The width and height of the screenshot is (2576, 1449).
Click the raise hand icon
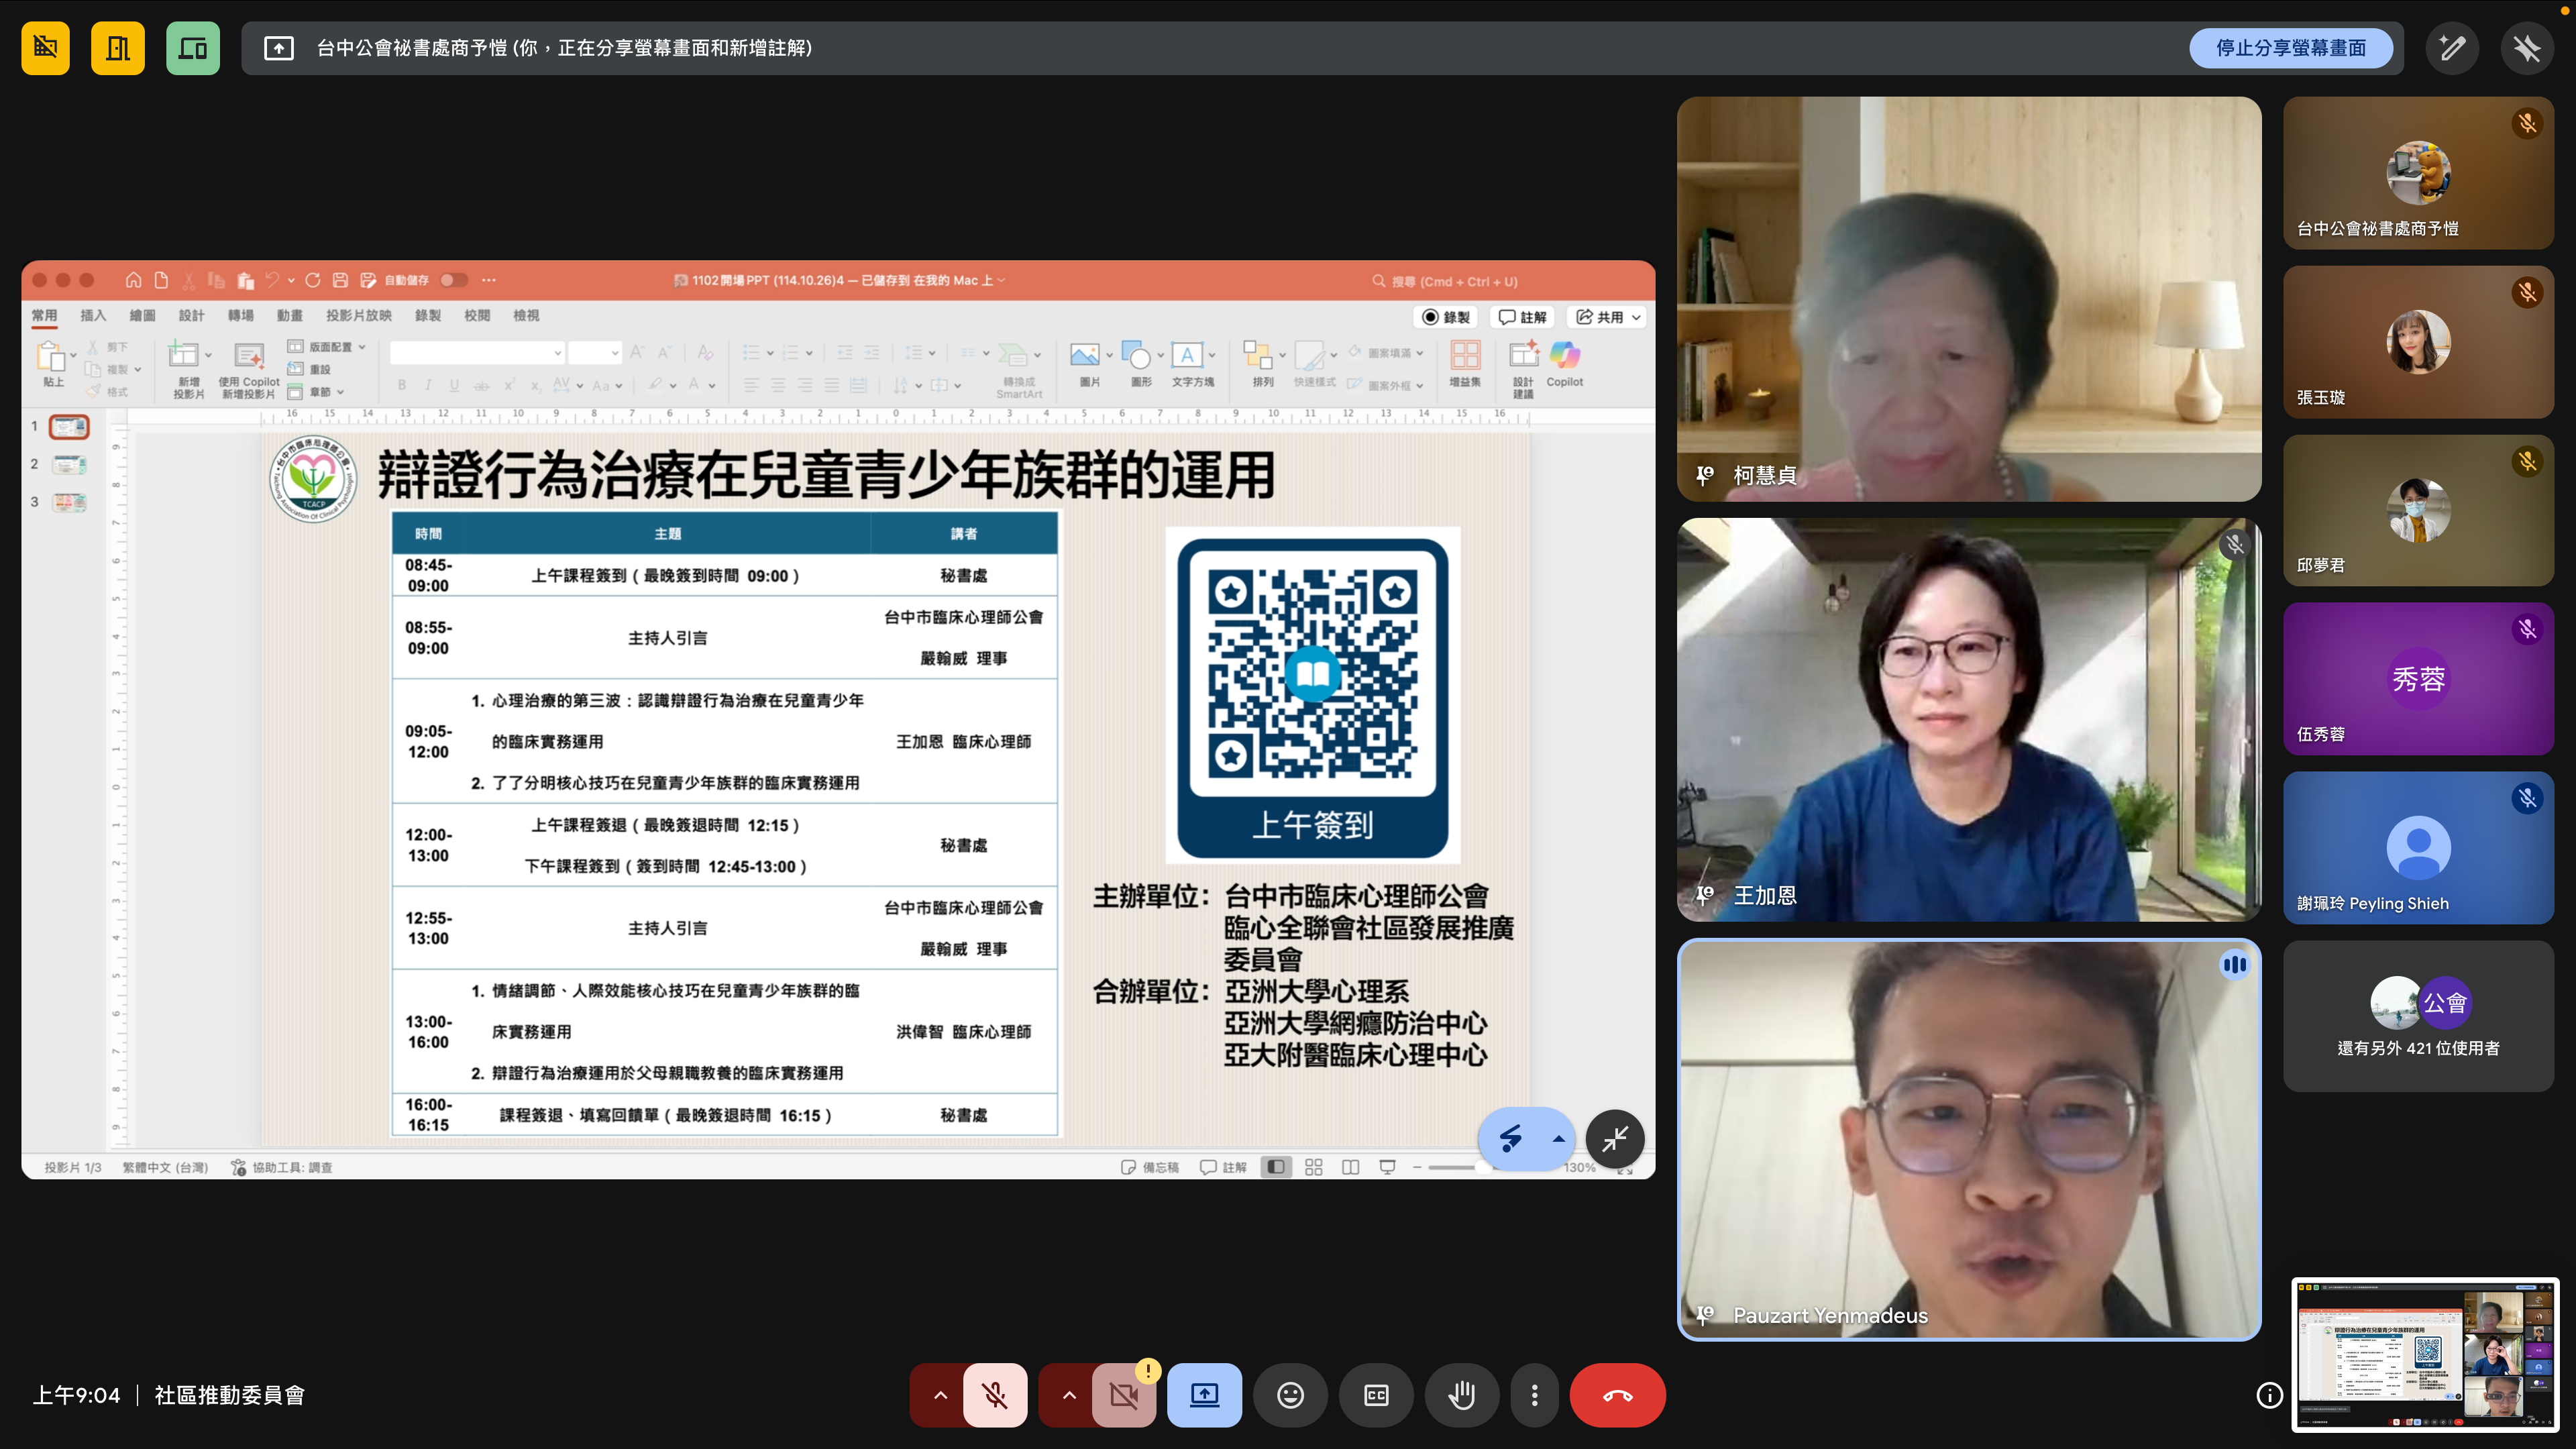tap(1461, 1395)
